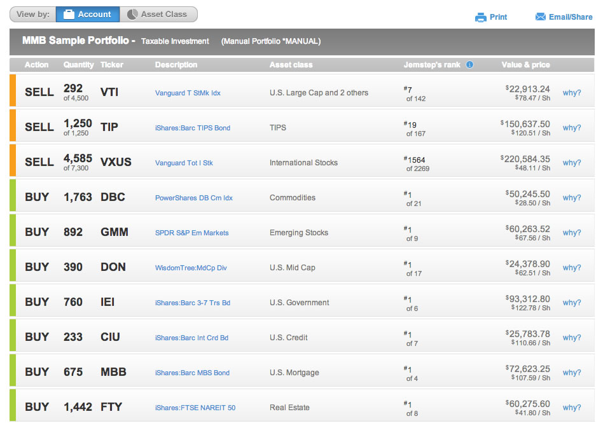
Task: Open iShares:Barc TIPS Bond link
Action: pyautogui.click(x=193, y=128)
